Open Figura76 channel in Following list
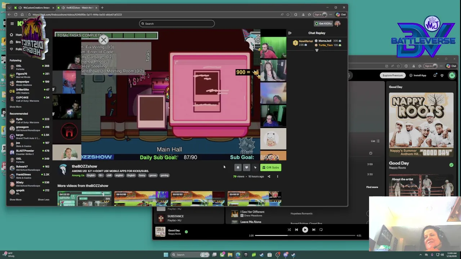 coord(30,75)
